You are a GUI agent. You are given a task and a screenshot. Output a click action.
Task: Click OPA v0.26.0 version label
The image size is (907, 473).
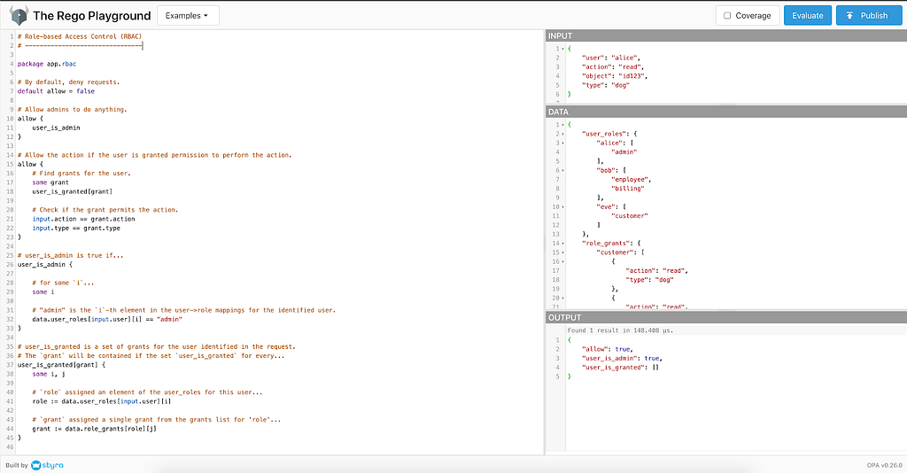[x=885, y=465]
